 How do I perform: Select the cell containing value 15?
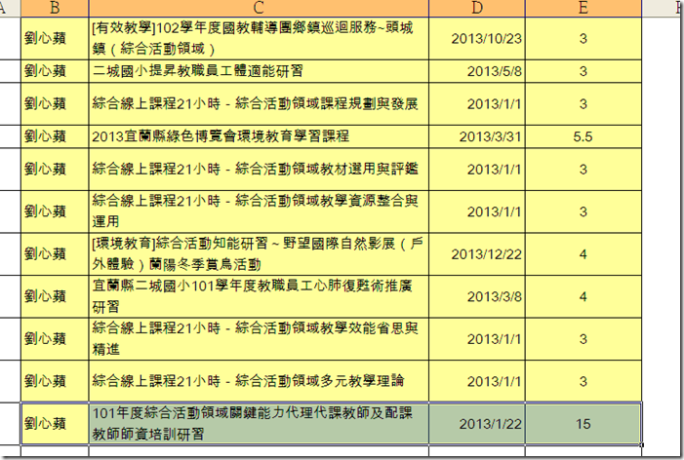pos(583,423)
